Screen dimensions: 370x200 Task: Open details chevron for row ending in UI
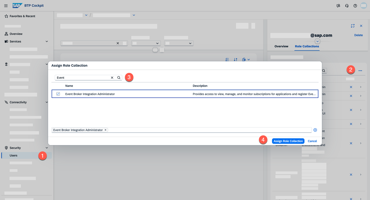[x=361, y=110]
